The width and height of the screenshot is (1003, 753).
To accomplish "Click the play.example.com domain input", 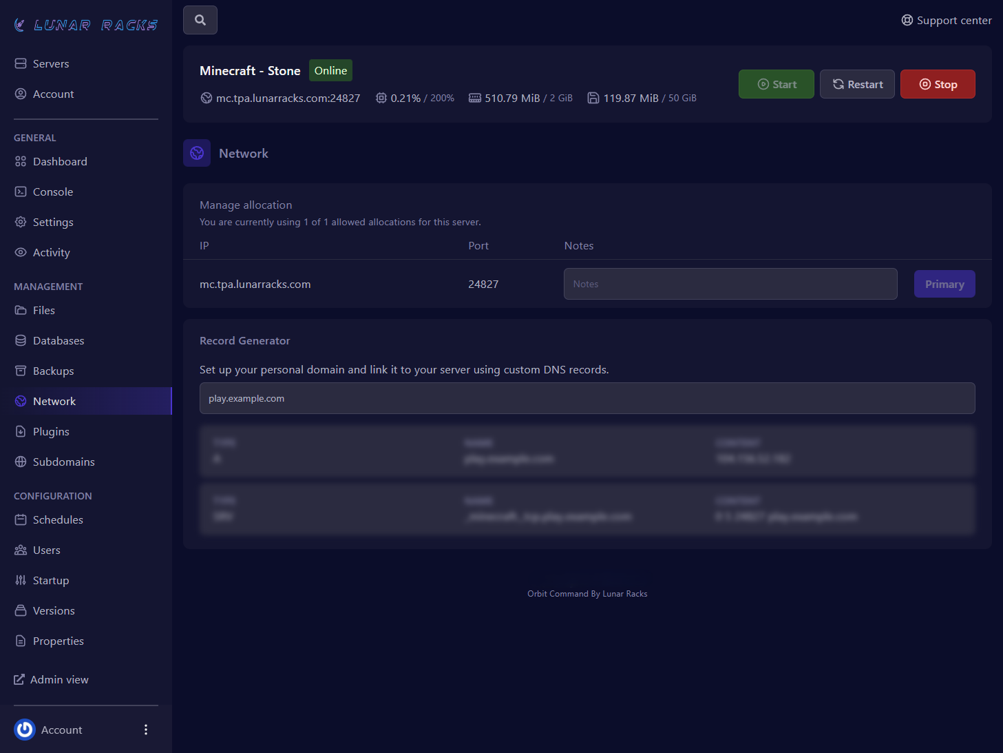I will click(x=587, y=398).
